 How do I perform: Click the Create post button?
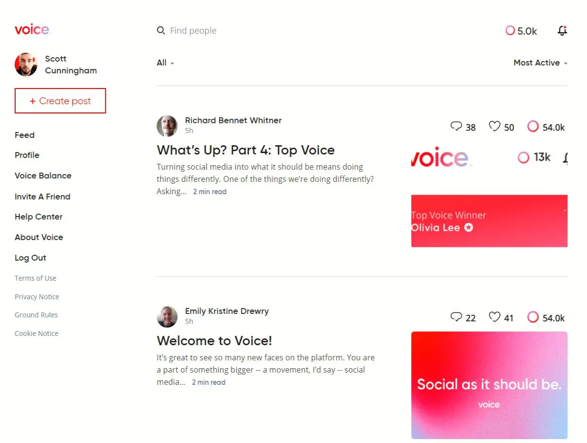[x=60, y=101]
